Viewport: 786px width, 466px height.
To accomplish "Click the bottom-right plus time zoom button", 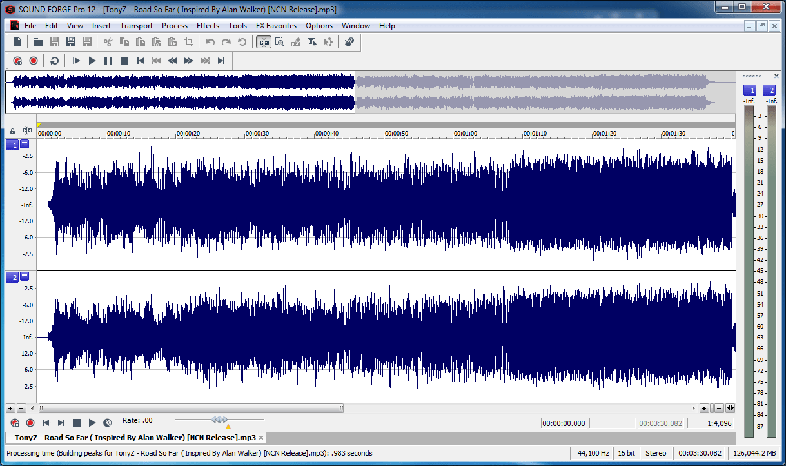I will click(704, 409).
